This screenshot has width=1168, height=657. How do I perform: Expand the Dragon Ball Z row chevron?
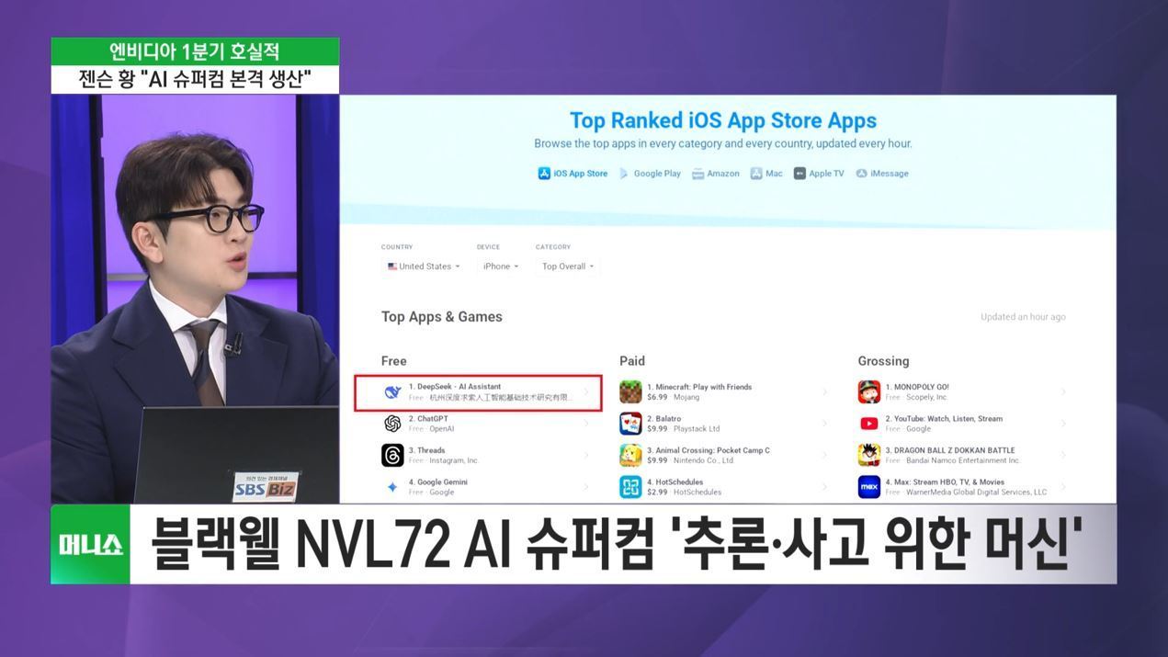point(1063,455)
